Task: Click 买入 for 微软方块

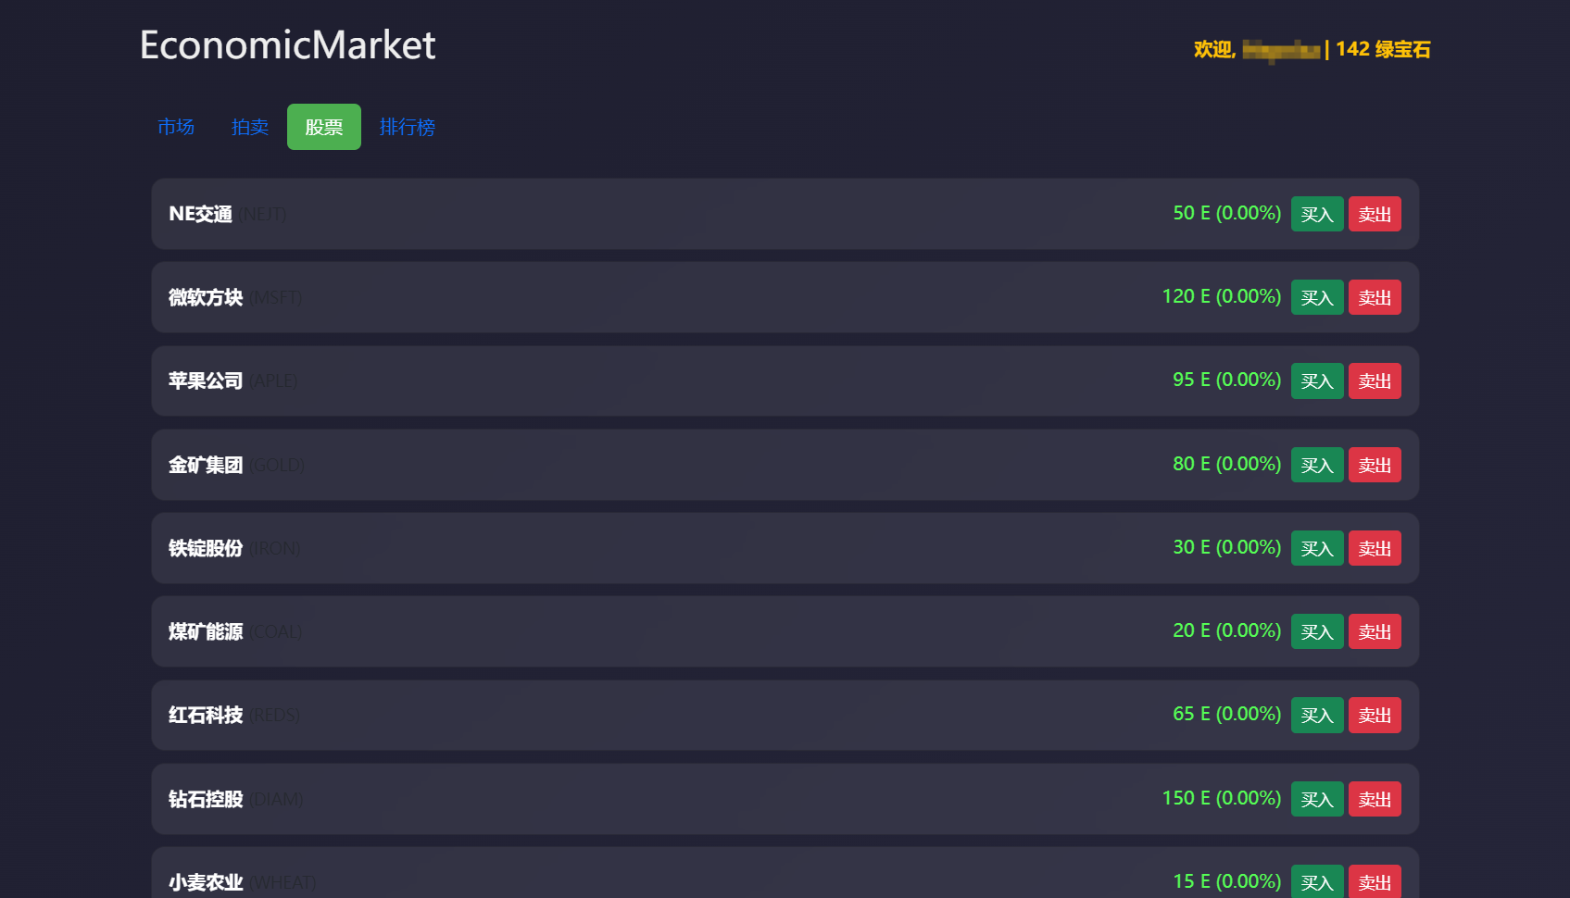Action: coord(1317,297)
